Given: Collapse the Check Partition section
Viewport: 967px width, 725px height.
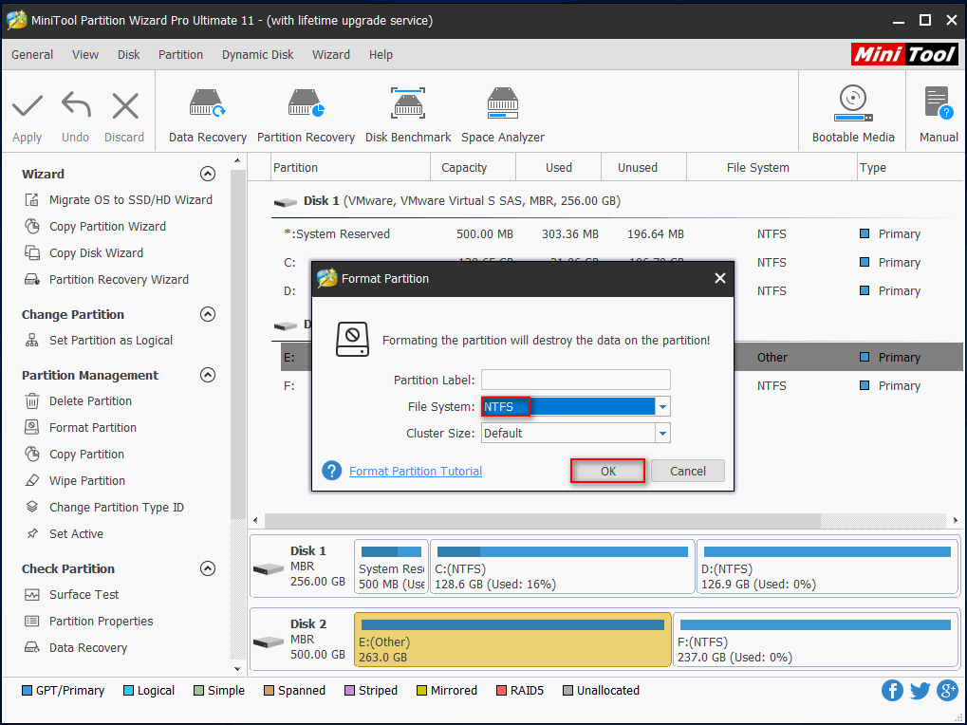Looking at the screenshot, I should [208, 568].
